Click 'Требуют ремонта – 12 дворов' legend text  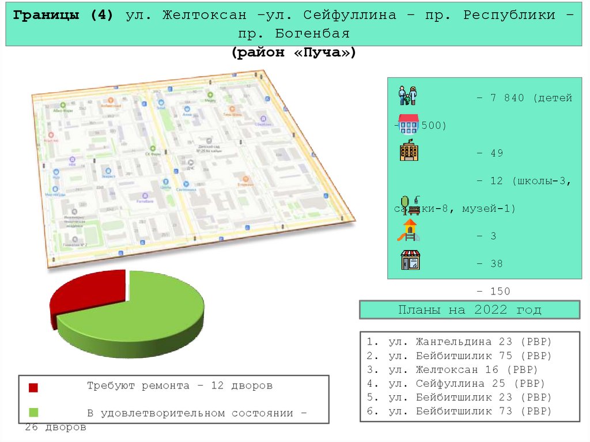pyautogui.click(x=179, y=386)
